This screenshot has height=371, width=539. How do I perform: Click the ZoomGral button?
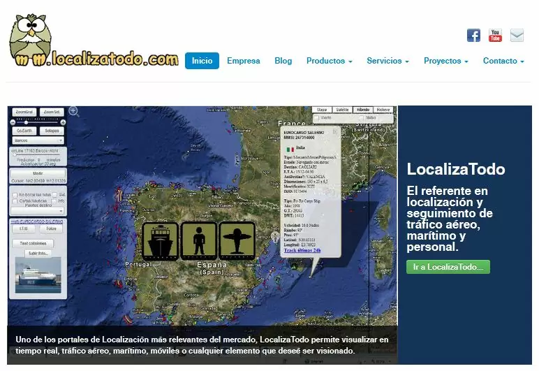pyautogui.click(x=24, y=112)
